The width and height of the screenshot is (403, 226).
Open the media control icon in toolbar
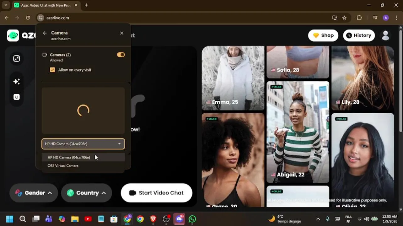pyautogui.click(x=375, y=18)
